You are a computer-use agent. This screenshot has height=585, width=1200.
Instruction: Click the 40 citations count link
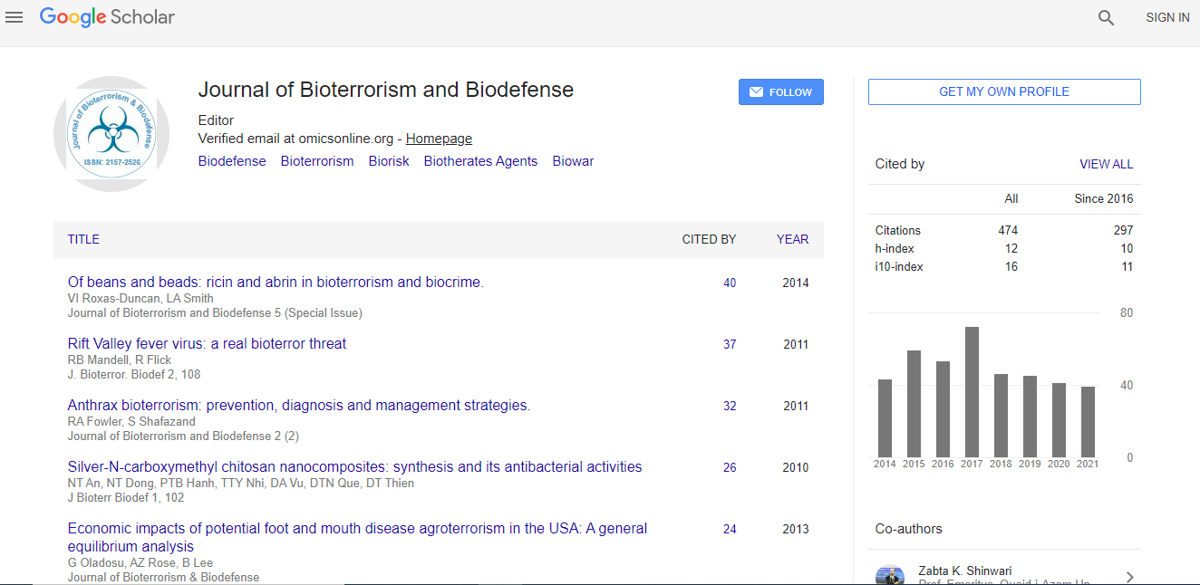click(730, 283)
